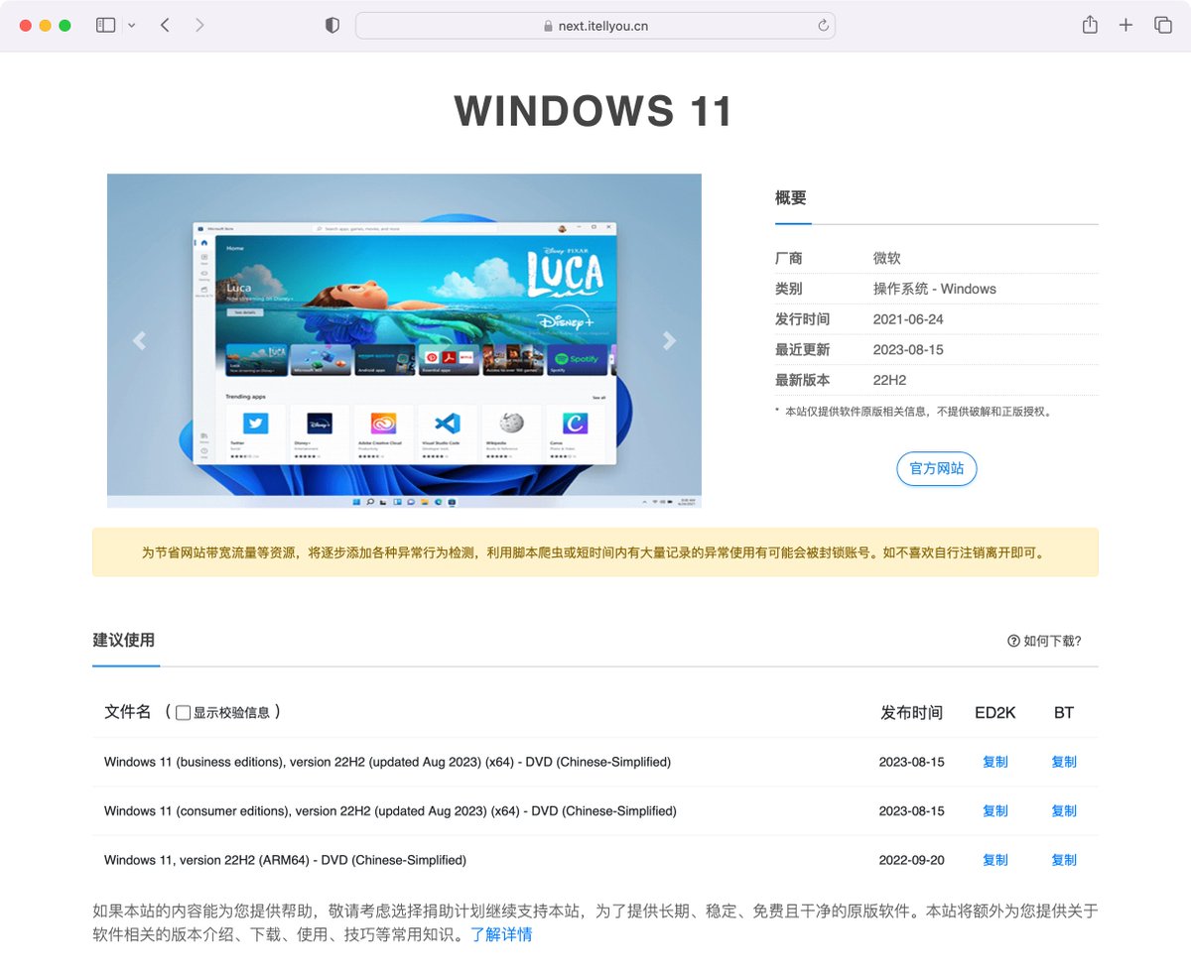
Task: Toggle the Safari sidebar icon
Action: pyautogui.click(x=105, y=26)
